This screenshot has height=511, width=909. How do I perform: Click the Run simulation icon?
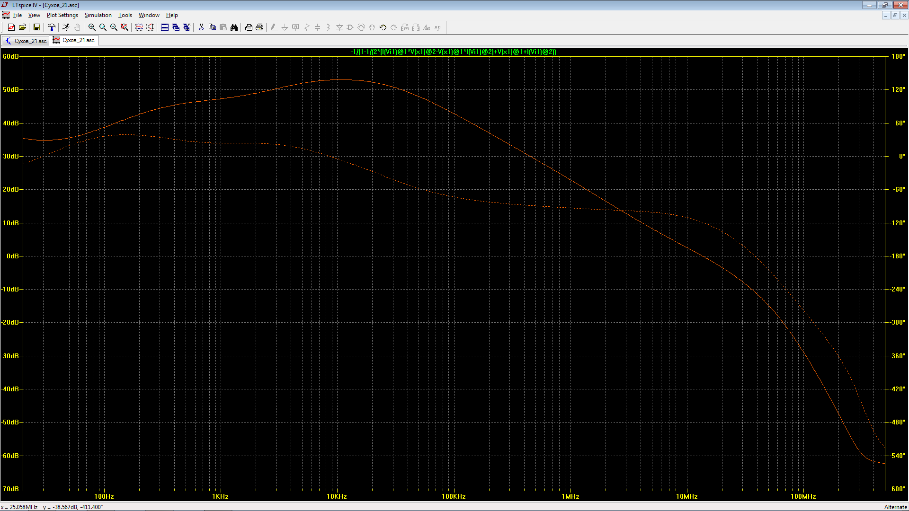(x=66, y=27)
